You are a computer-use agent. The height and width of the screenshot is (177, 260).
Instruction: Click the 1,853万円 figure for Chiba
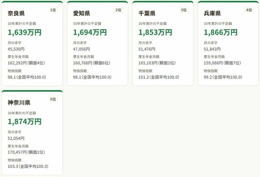pyautogui.click(x=155, y=32)
